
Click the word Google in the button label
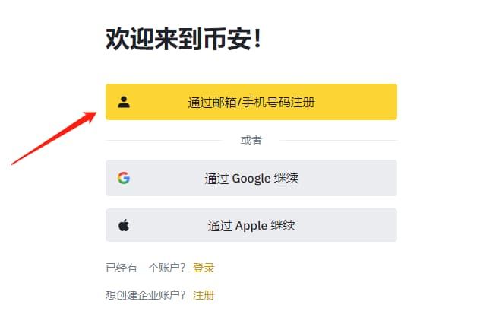pyautogui.click(x=251, y=179)
